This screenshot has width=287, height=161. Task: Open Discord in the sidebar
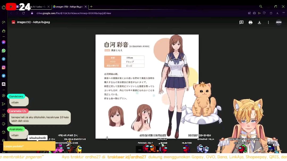(x=3, y=84)
